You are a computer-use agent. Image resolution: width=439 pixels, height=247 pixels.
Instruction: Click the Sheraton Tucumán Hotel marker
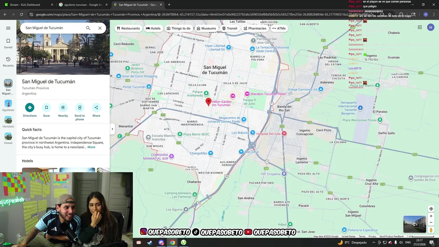pyautogui.click(x=247, y=94)
